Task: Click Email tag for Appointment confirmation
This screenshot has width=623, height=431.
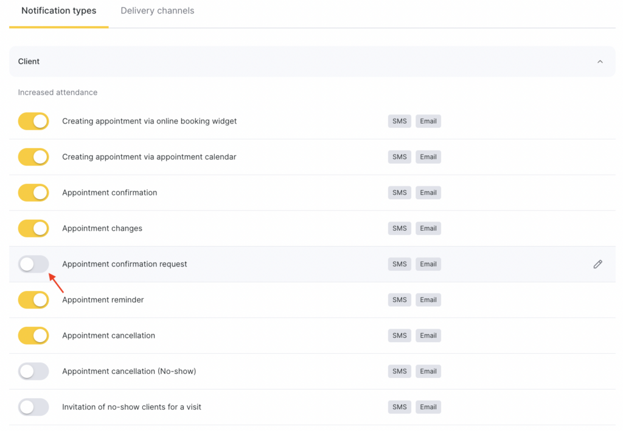Action: (428, 193)
